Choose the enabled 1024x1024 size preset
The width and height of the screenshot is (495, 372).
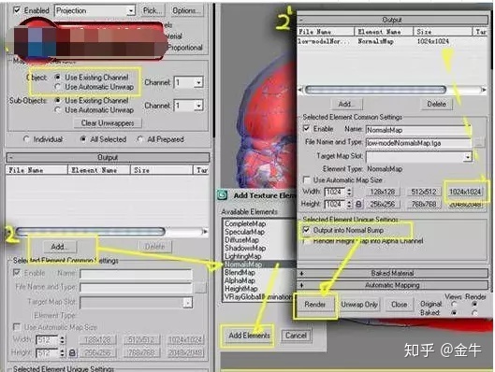pyautogui.click(x=465, y=192)
